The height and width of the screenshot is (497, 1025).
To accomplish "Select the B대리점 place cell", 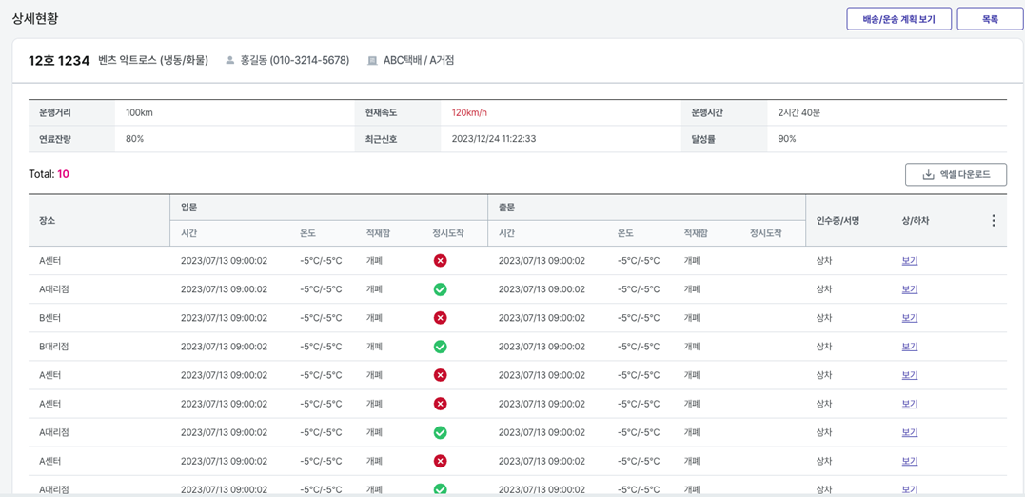I will coord(54,347).
